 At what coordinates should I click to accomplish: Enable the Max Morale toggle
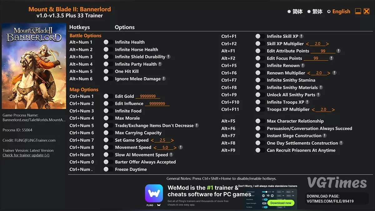[108, 118]
